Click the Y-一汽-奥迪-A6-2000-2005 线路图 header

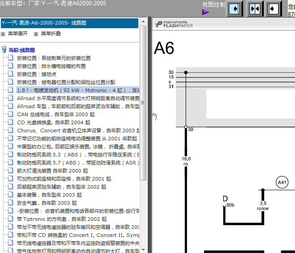pyautogui.click(x=70, y=23)
